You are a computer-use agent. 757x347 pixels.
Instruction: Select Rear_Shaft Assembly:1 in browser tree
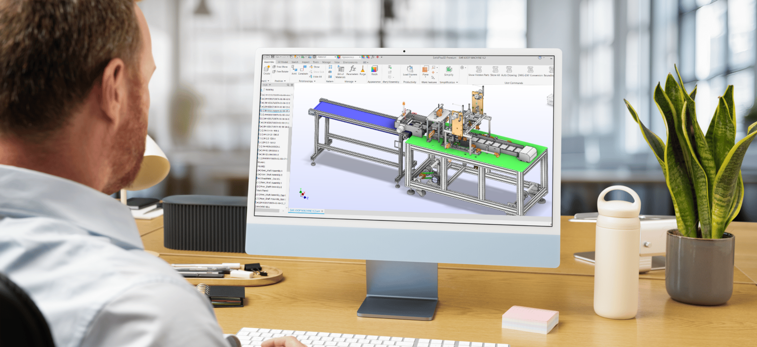269,183
